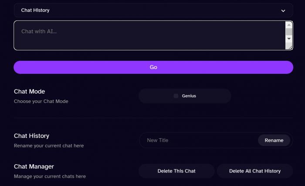The image size is (305, 186).
Task: Select Delete All Chat History
Action: (x=255, y=171)
